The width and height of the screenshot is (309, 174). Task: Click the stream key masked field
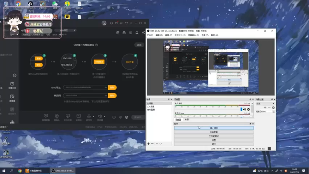(85, 96)
